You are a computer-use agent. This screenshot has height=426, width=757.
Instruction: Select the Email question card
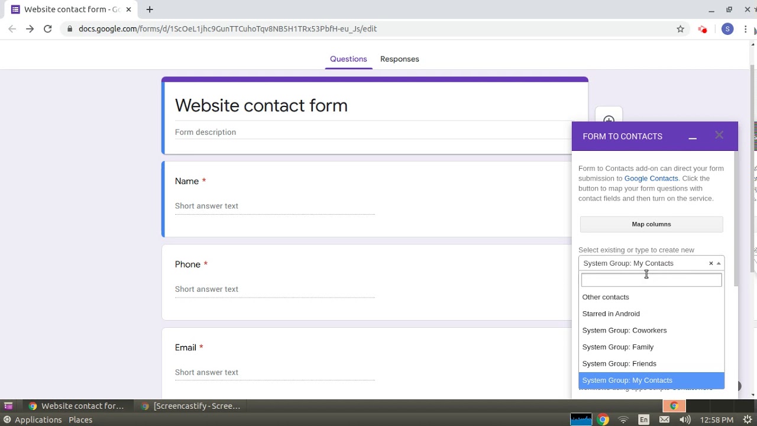point(367,363)
